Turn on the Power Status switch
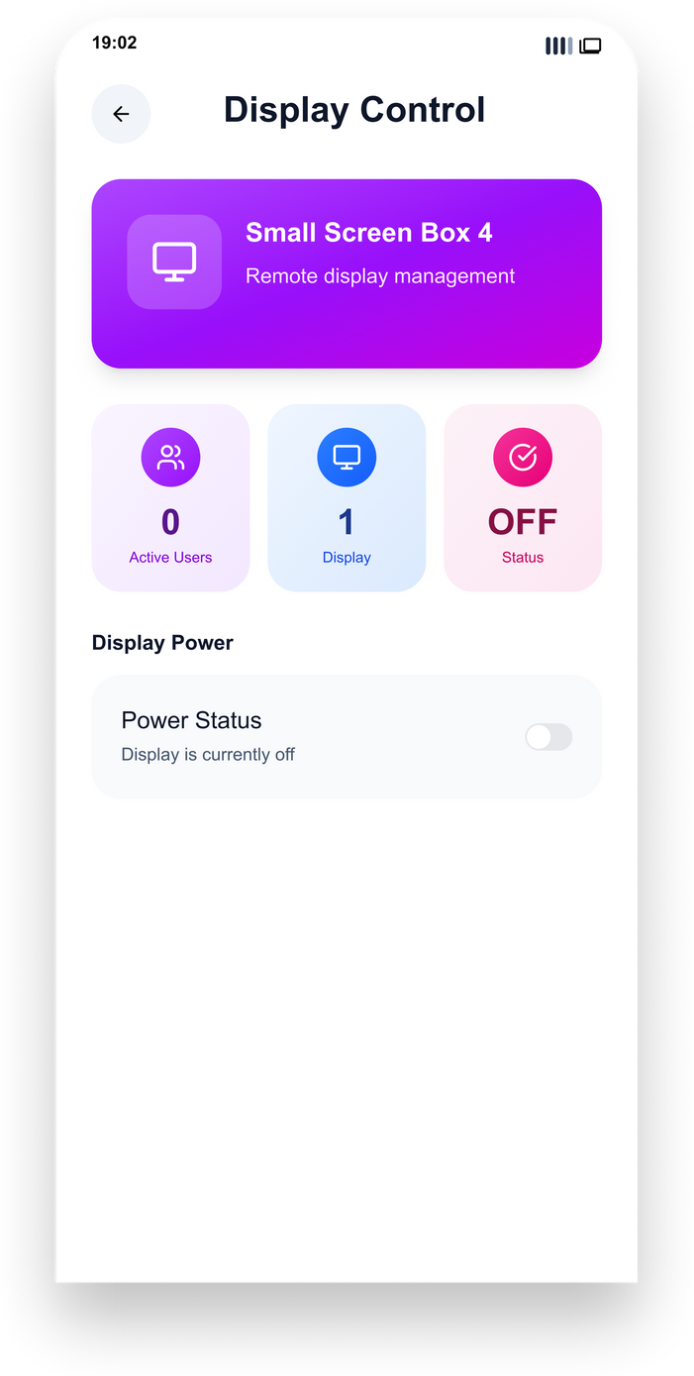Viewport: 694px width, 1376px height. 548,737
